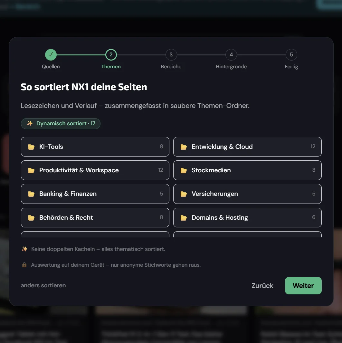Viewport: 342px width, 343px height.
Task: Select the Stockmedien card
Action: click(247, 170)
